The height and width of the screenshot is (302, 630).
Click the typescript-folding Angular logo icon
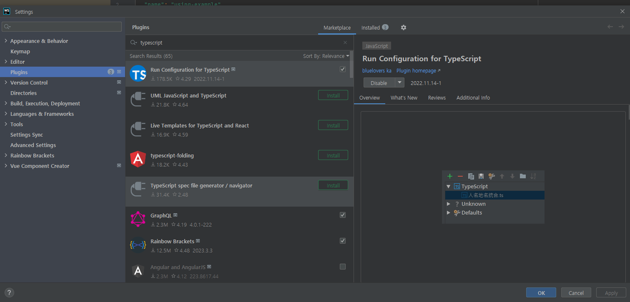[138, 160]
